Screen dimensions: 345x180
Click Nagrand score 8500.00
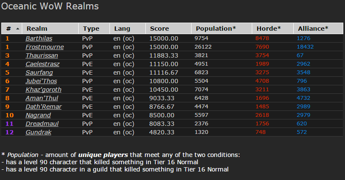162,115
